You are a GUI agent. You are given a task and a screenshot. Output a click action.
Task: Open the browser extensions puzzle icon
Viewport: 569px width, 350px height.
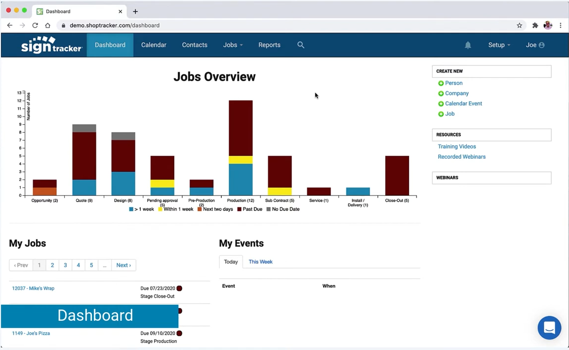(535, 25)
